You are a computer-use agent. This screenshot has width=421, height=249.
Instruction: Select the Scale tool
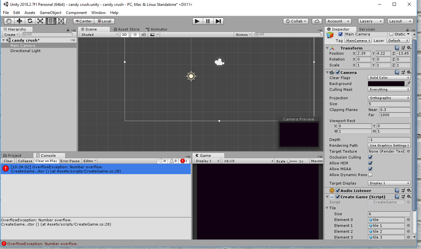40,21
